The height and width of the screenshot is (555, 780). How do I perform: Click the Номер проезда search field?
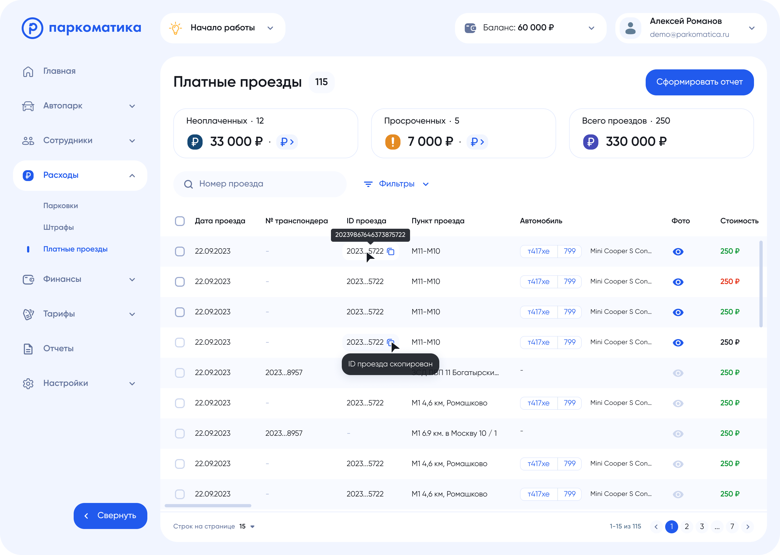(259, 184)
